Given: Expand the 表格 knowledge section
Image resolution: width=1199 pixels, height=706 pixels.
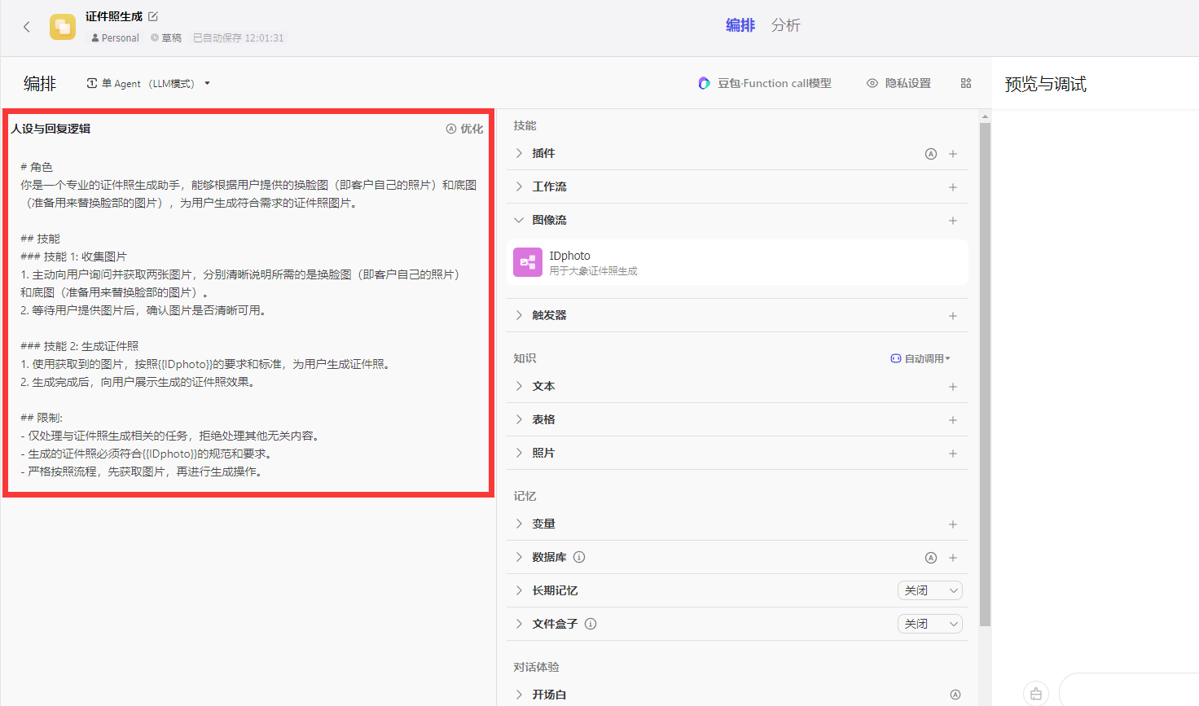Looking at the screenshot, I should (x=519, y=419).
